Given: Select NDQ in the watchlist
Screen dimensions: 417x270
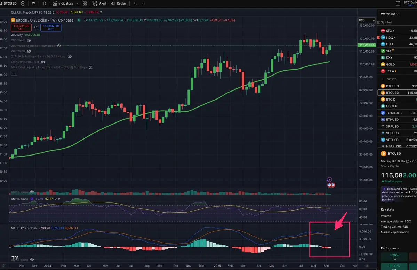Looking at the screenshot, I should (x=397, y=38).
